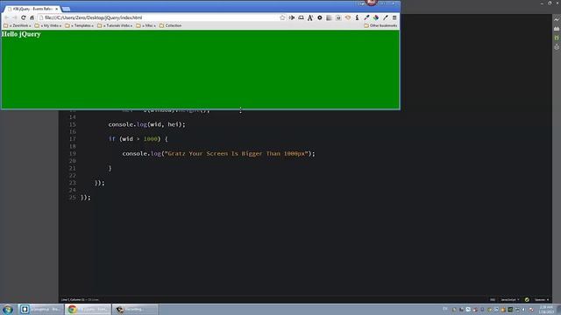Click the console.log(wid, hei) code line
Image resolution: width=561 pixels, height=315 pixels.
[x=146, y=124]
